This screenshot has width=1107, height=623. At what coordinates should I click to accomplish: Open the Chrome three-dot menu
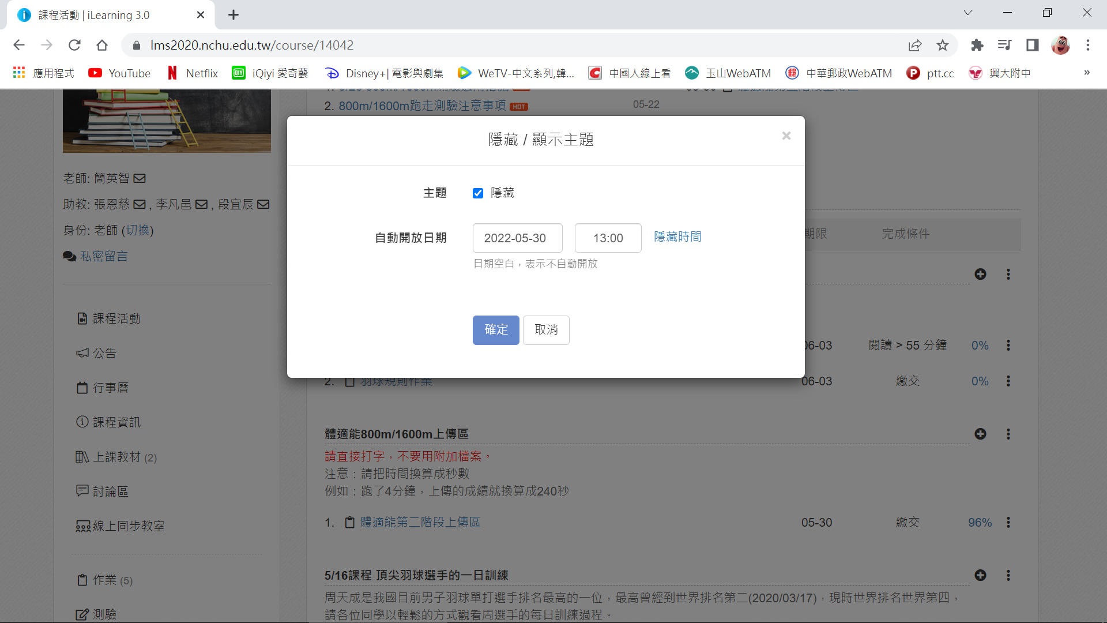point(1088,45)
